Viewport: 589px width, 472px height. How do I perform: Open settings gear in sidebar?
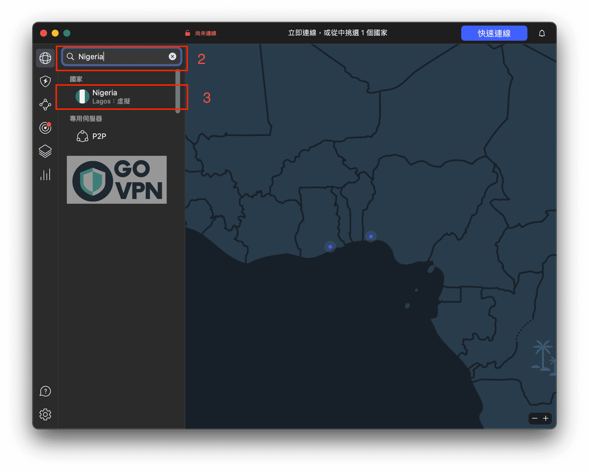pos(45,414)
